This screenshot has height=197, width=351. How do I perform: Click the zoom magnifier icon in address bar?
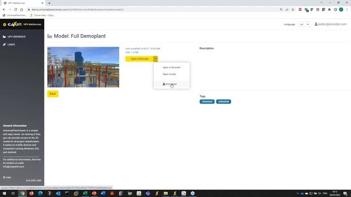pyautogui.click(x=281, y=10)
